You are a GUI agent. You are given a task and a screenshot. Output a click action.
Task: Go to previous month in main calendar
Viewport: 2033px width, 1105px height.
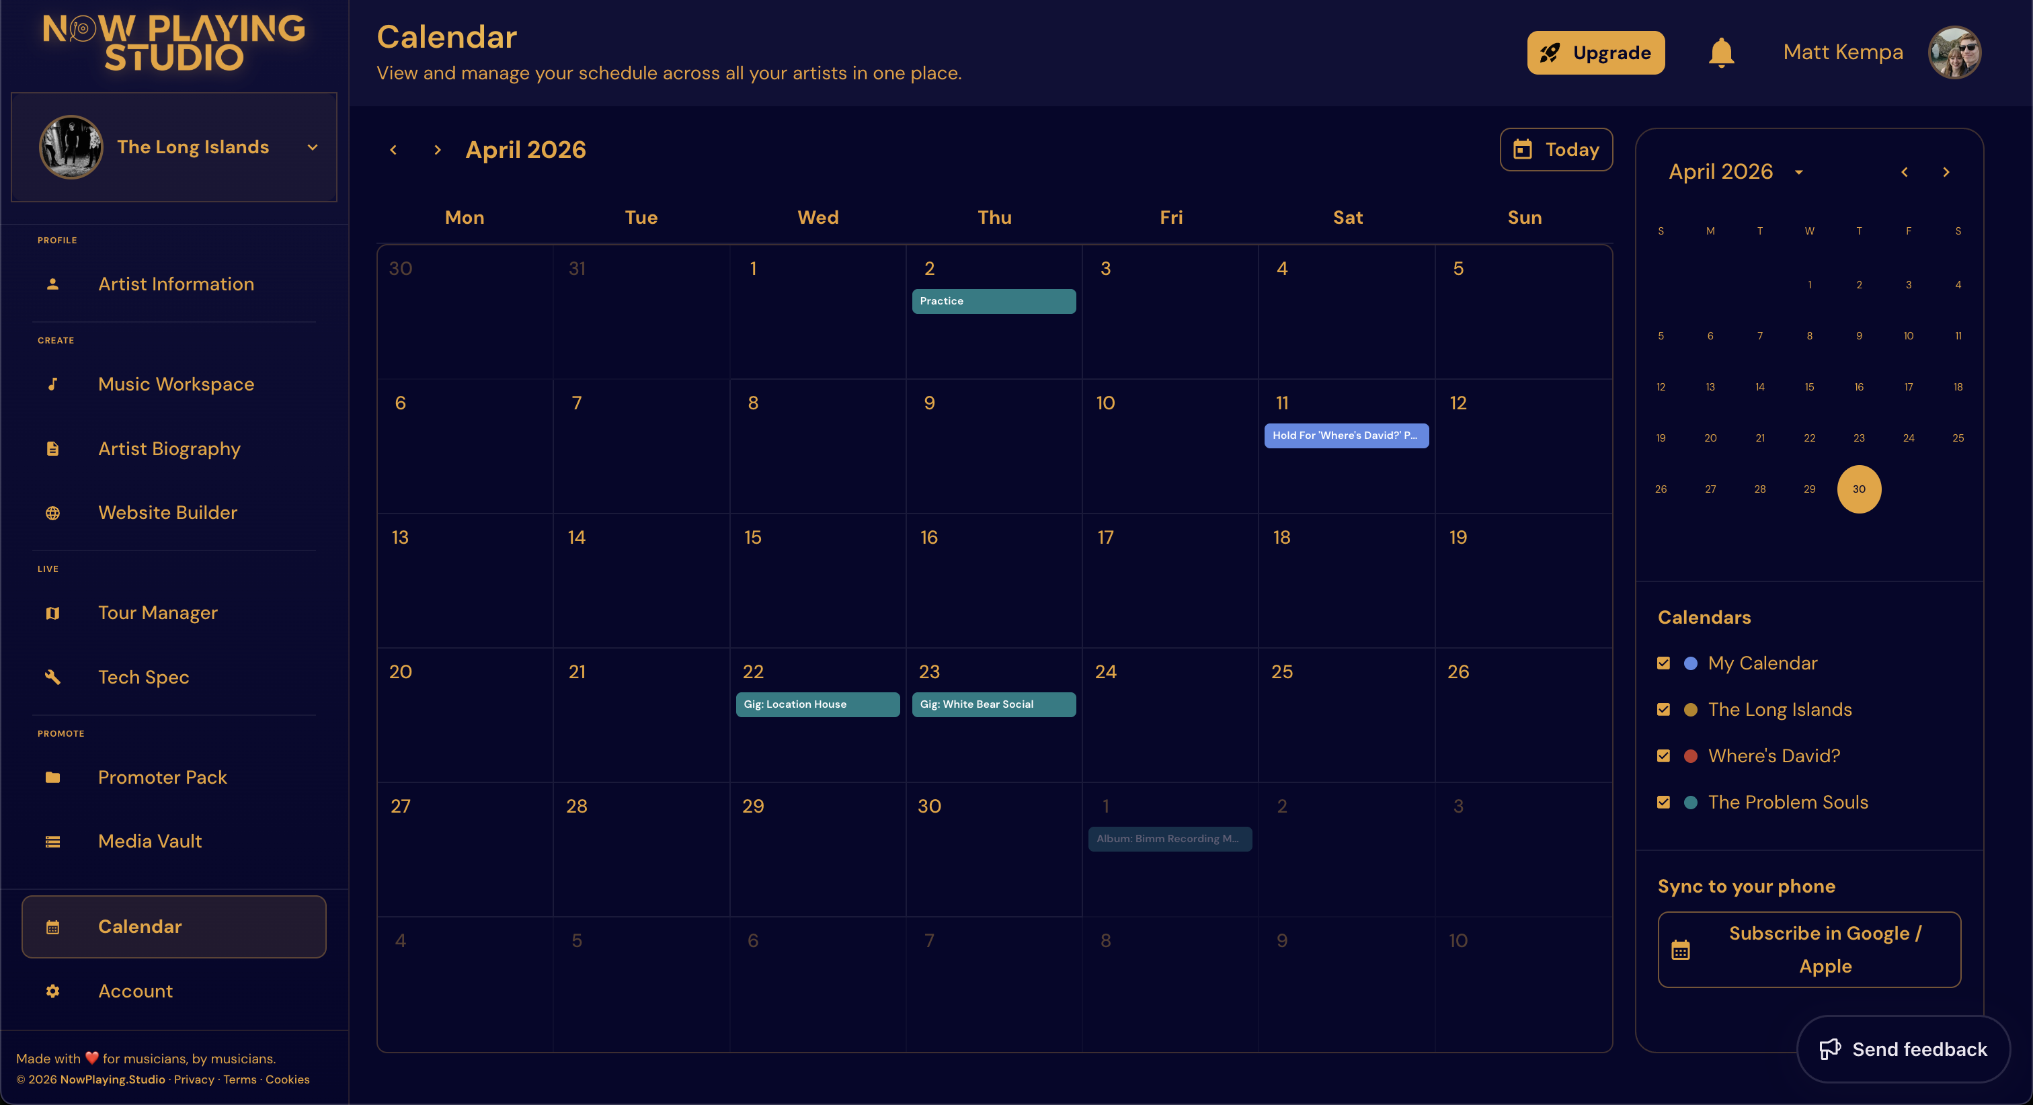[x=393, y=150]
